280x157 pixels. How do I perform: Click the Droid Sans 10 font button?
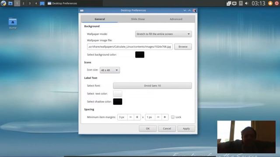(152, 85)
